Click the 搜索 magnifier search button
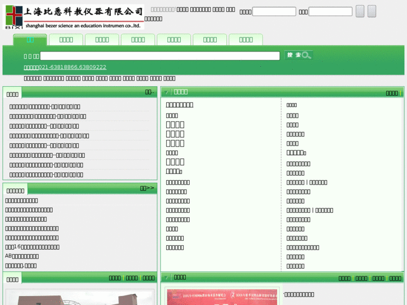The height and width of the screenshot is (305, 407). pos(298,55)
